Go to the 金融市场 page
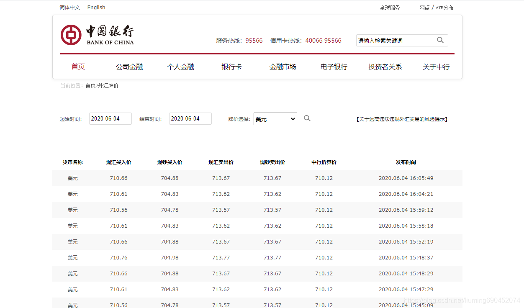Screen dimensions: 524x308 [283, 66]
